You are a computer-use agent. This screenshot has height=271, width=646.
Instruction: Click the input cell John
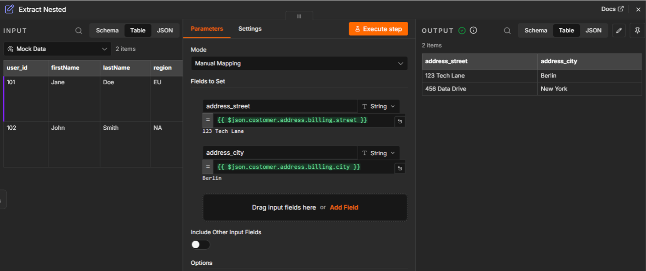point(74,145)
